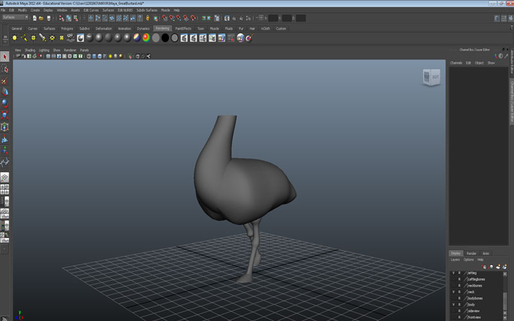Open the Create menu in menu bar
The image size is (514, 321).
(35, 10)
